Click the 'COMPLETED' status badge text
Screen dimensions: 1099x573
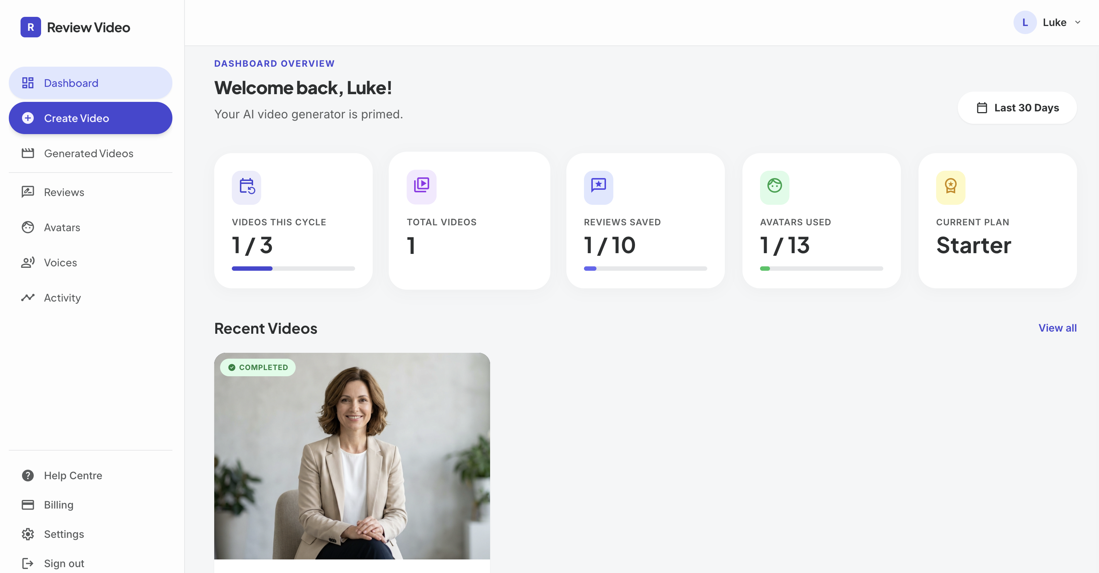tap(263, 367)
